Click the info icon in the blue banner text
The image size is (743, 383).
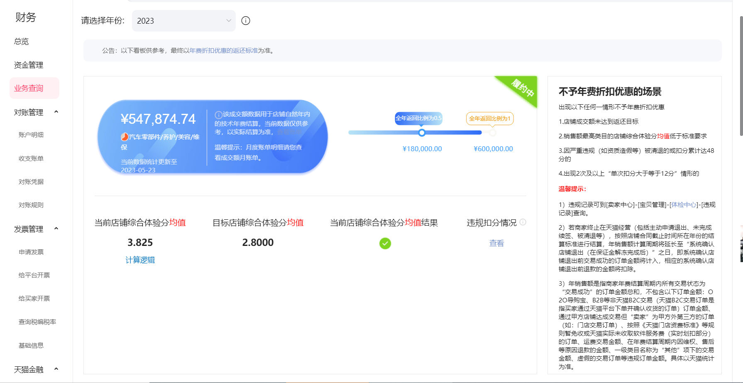pyautogui.click(x=218, y=115)
